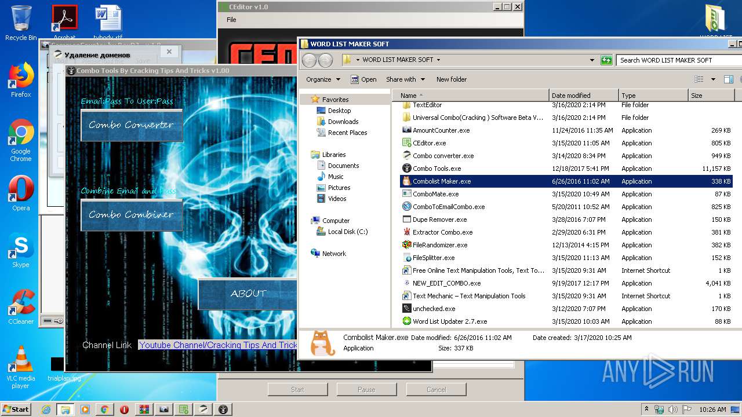
Task: Select the unchecked.exe file icon
Action: click(406, 309)
